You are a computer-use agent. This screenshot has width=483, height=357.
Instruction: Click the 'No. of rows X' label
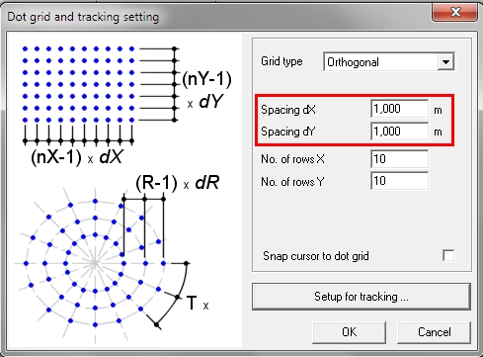[x=292, y=159]
